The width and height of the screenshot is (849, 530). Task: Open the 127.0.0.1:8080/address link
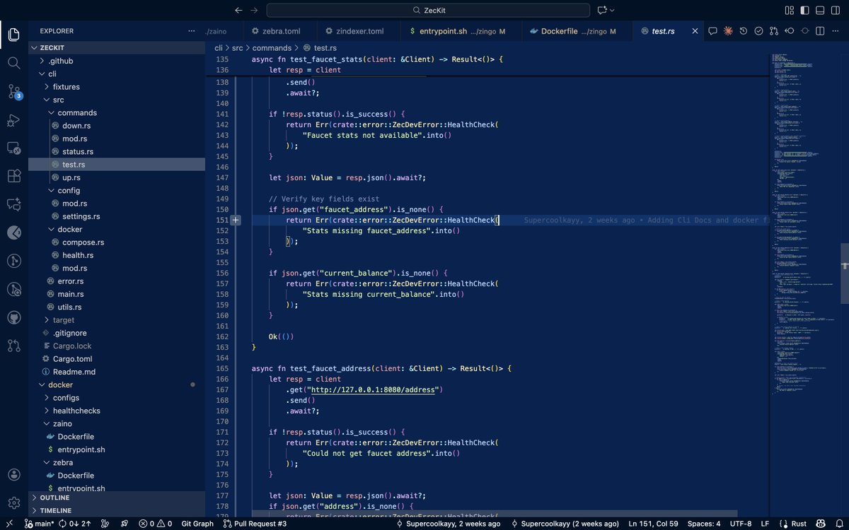372,390
